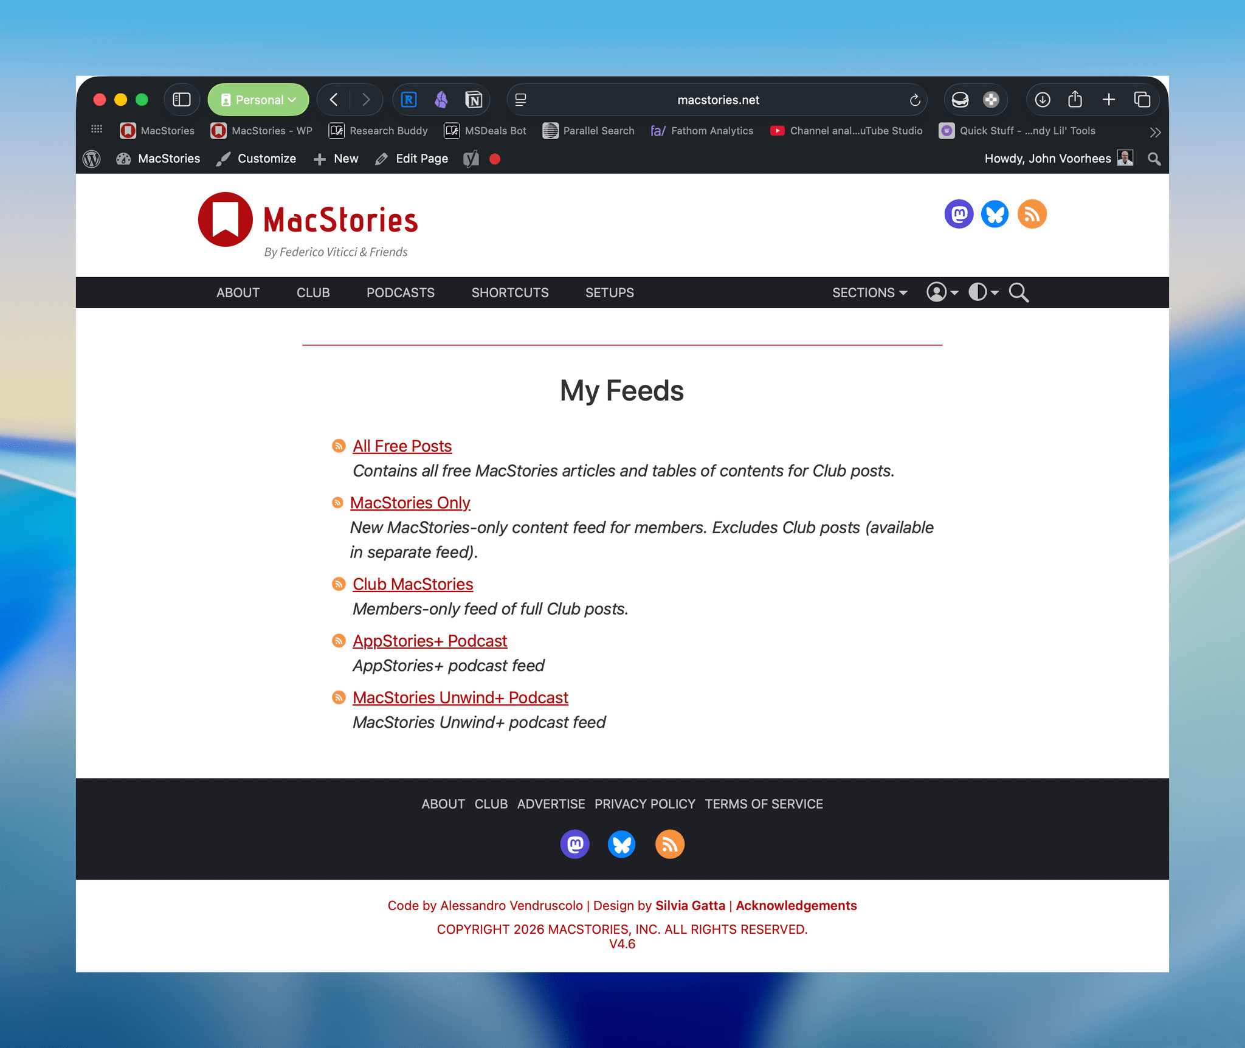The width and height of the screenshot is (1245, 1048).
Task: Click the orange RSS icon in the site header
Action: [1031, 214]
